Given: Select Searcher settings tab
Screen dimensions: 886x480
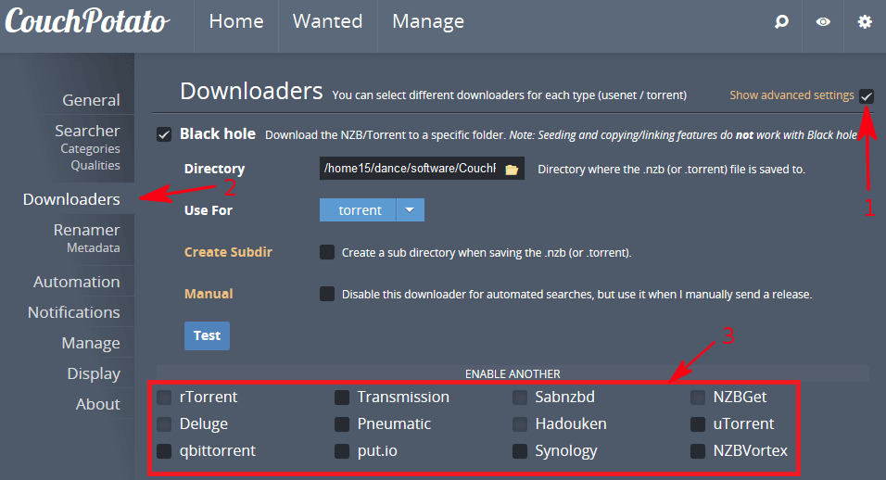Looking at the screenshot, I should click(x=87, y=131).
